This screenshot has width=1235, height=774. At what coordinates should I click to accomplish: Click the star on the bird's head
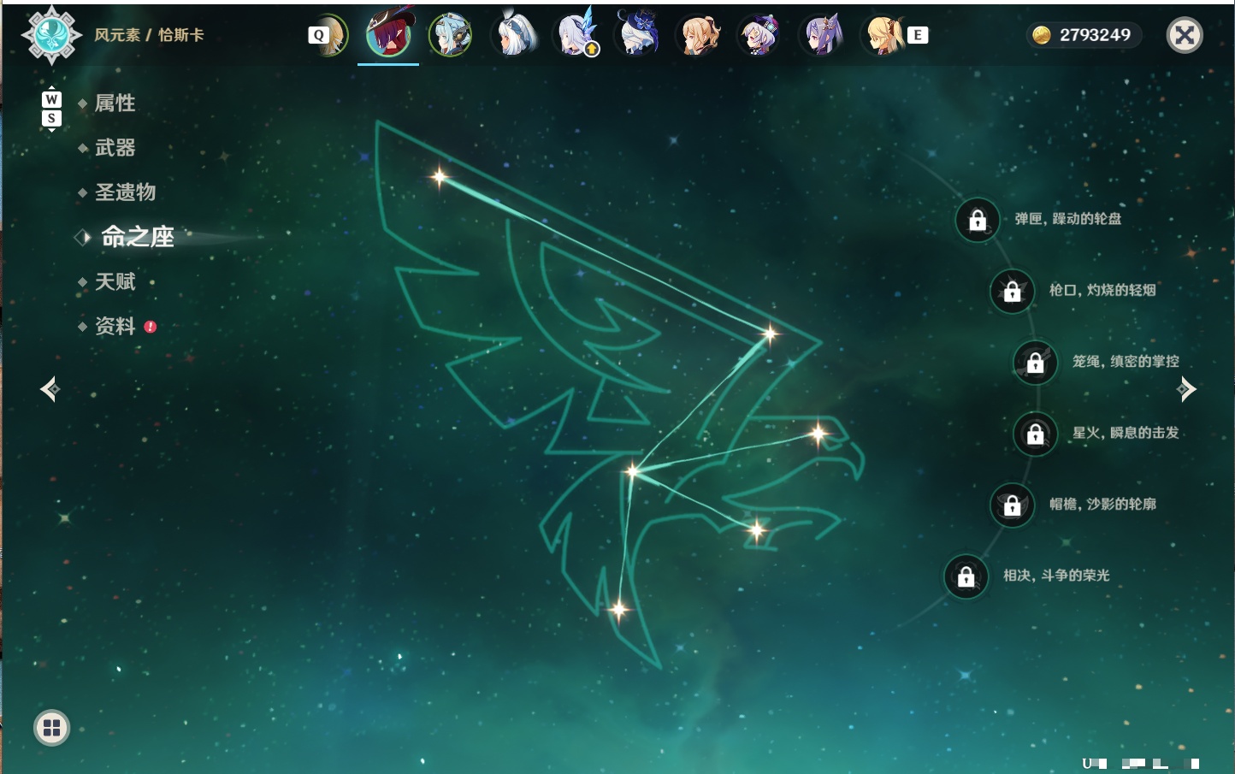[x=818, y=434]
